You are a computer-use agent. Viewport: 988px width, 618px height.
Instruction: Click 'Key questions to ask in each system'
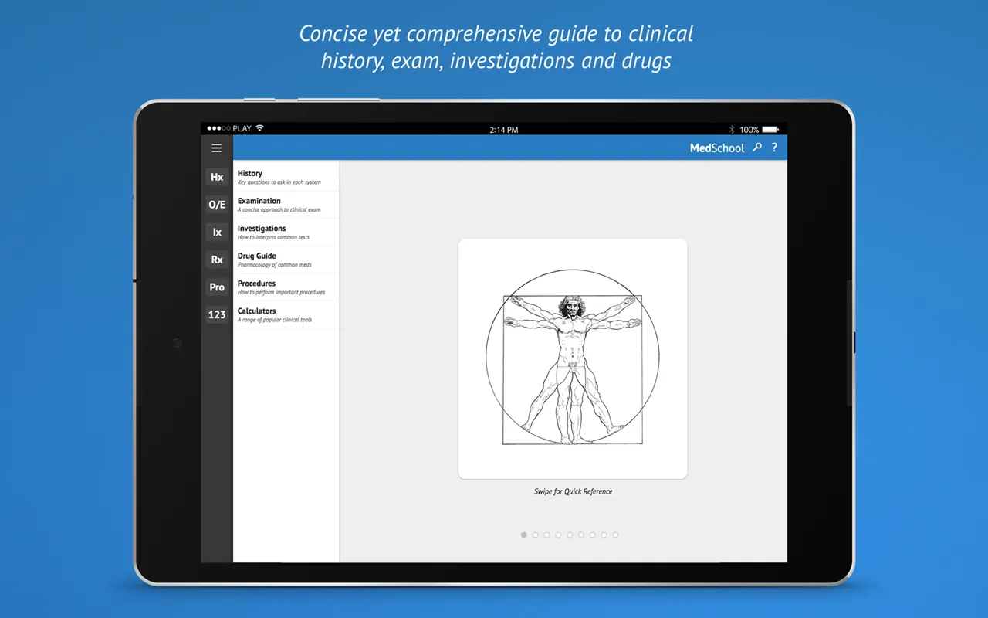point(279,182)
